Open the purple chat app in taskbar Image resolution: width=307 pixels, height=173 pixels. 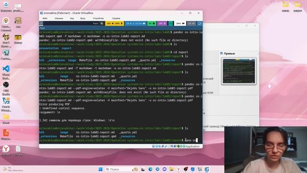coord(165,169)
